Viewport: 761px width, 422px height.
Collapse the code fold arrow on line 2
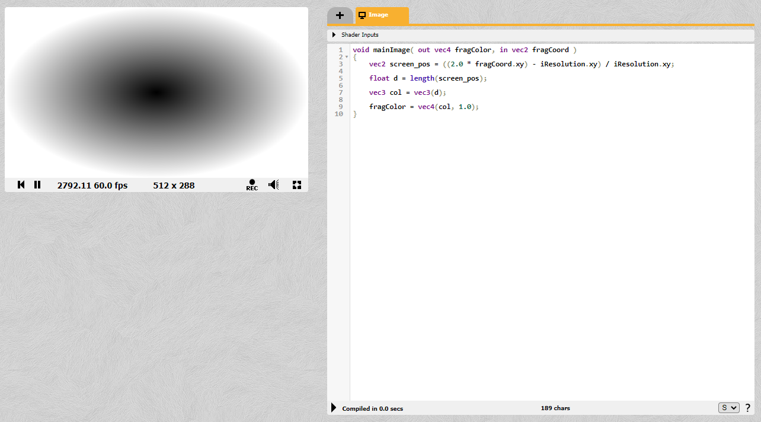(347, 57)
